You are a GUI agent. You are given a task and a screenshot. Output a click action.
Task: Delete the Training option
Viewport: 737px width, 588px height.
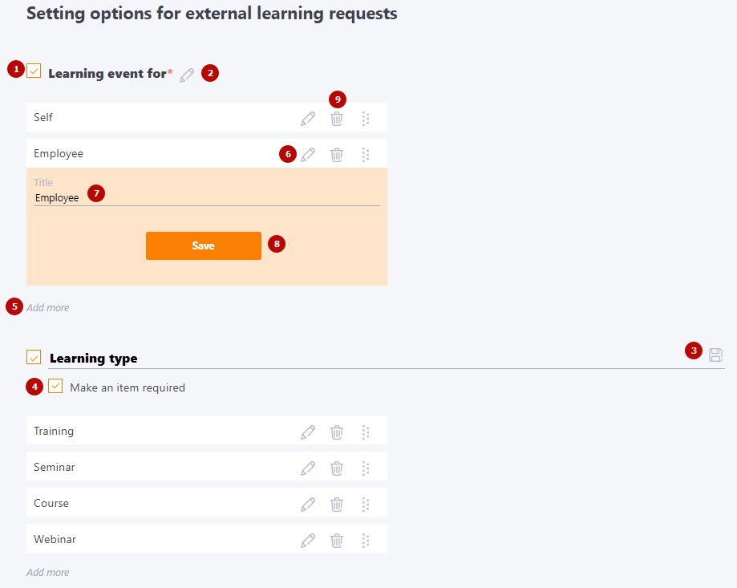pyautogui.click(x=337, y=432)
